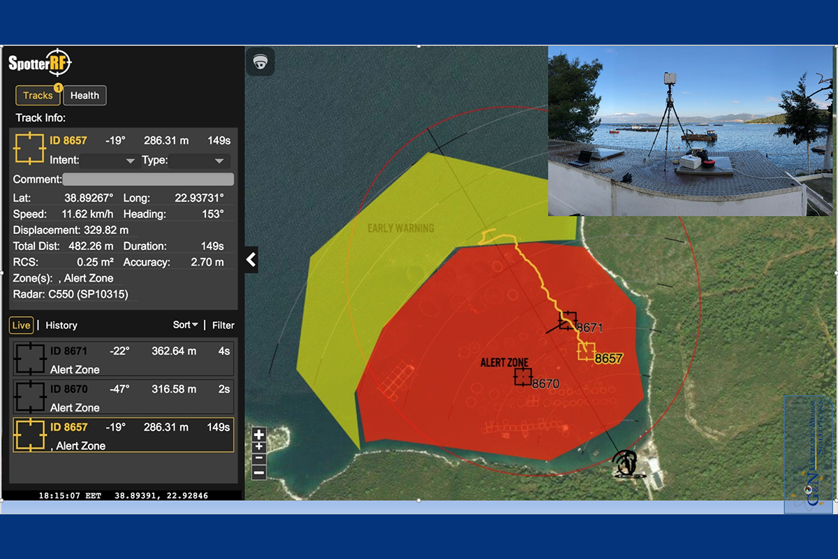838x559 pixels.
Task: Click the Comment input field
Action: (x=148, y=180)
